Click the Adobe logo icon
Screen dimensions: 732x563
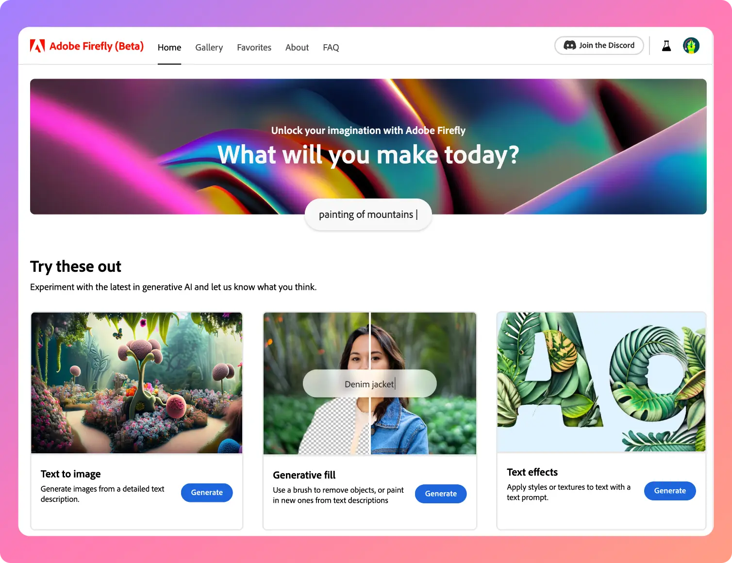(37, 46)
